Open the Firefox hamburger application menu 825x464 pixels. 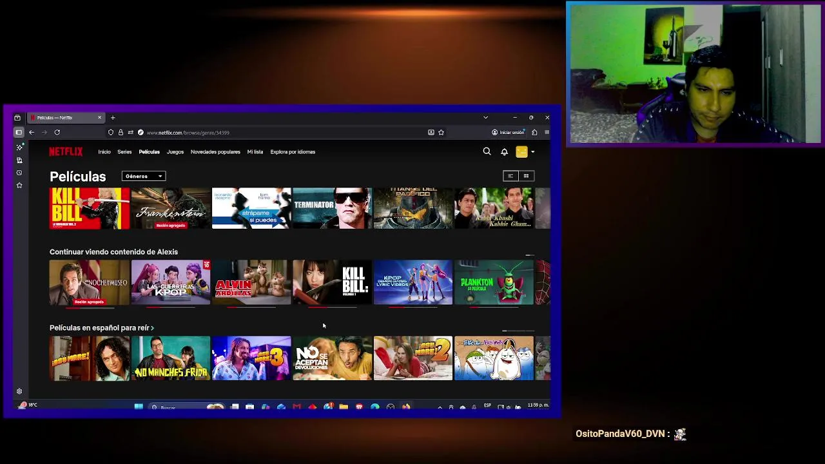click(547, 132)
